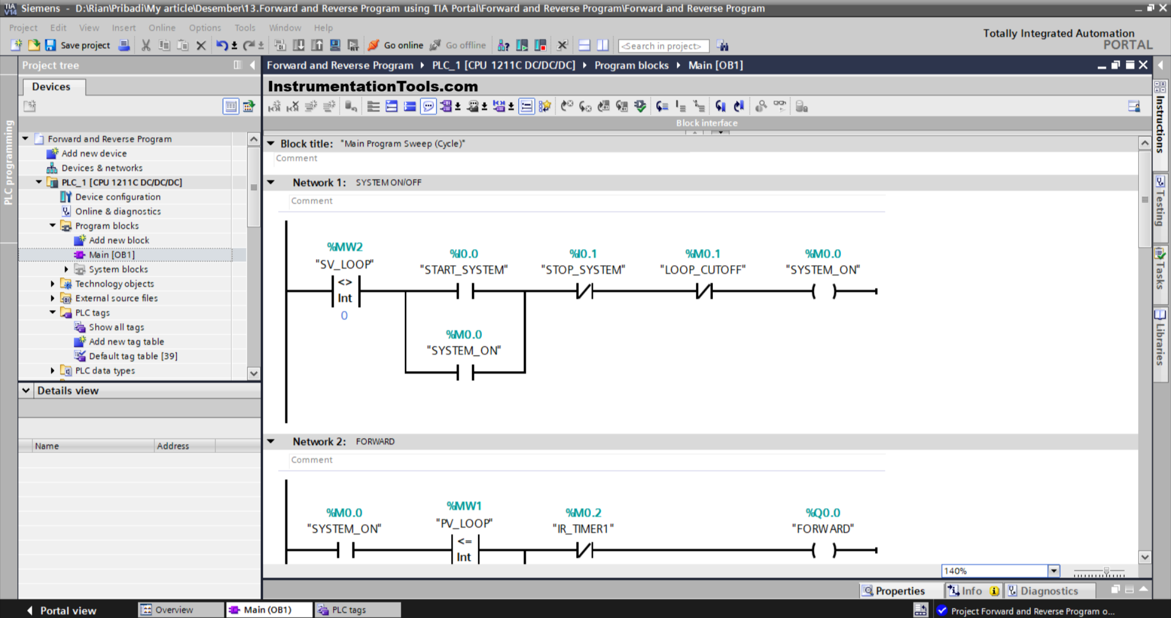
Task: Toggle the free-form comments list icon
Action: tap(526, 107)
